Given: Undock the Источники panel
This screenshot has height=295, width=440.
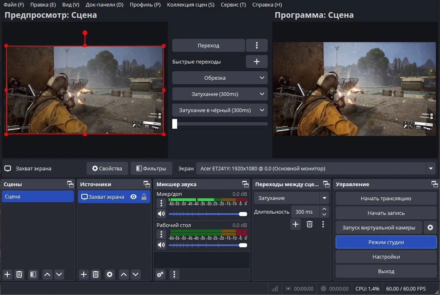Looking at the screenshot, I should [x=146, y=184].
